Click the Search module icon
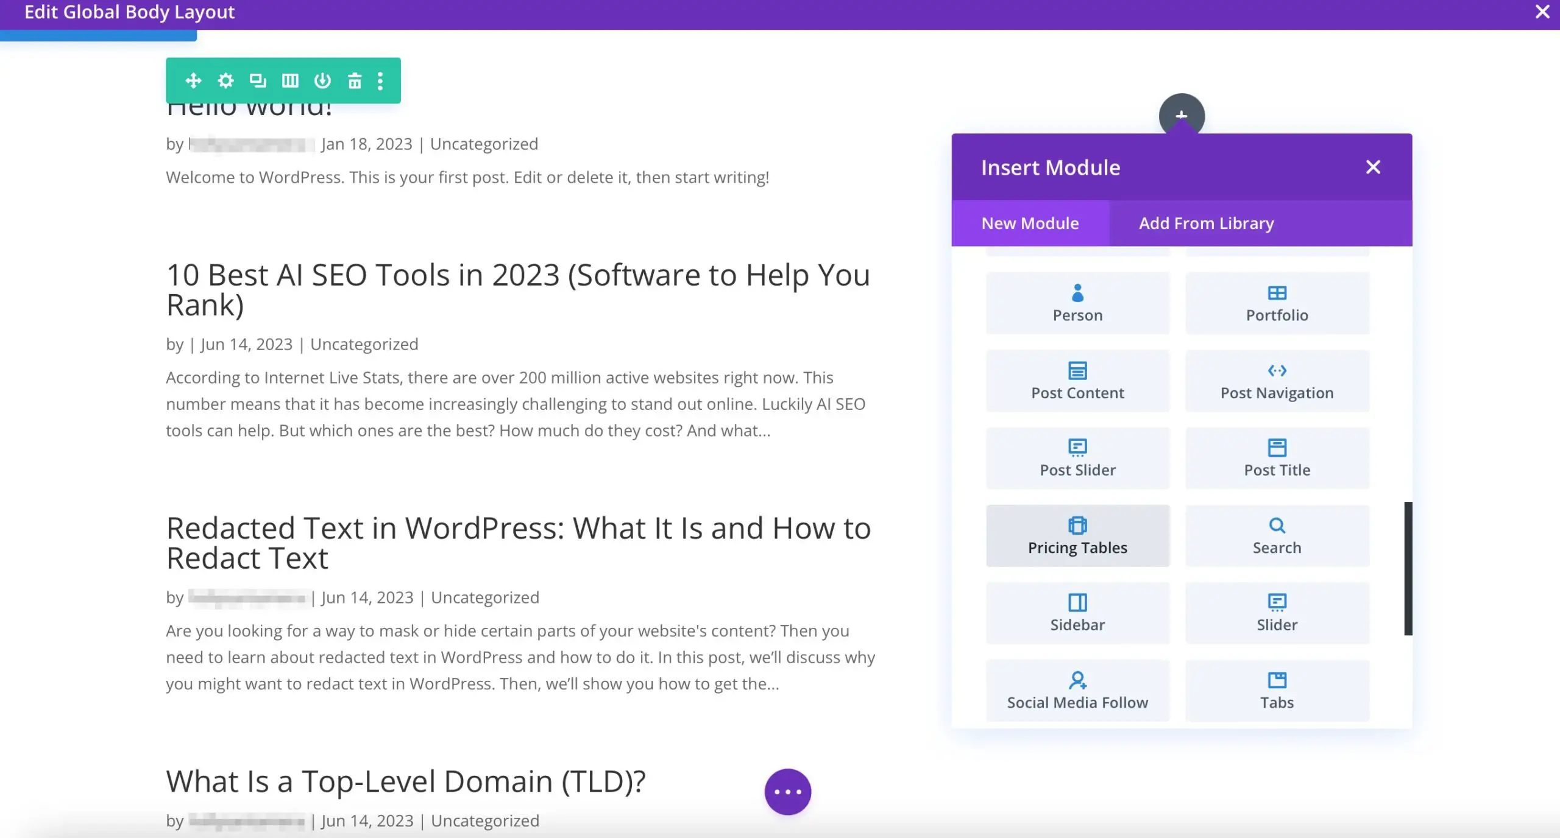The image size is (1560, 838). point(1277,526)
